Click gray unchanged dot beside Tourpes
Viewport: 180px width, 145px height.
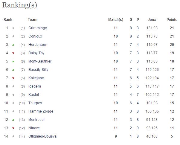13,103
